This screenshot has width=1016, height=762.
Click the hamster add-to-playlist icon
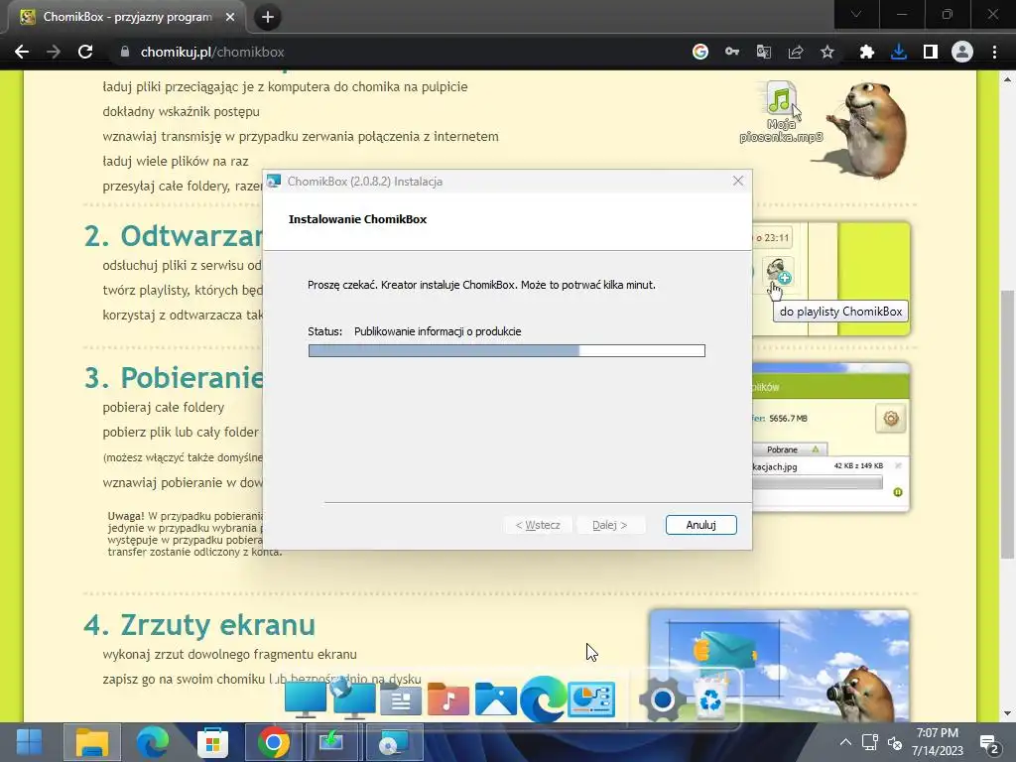[x=777, y=270]
